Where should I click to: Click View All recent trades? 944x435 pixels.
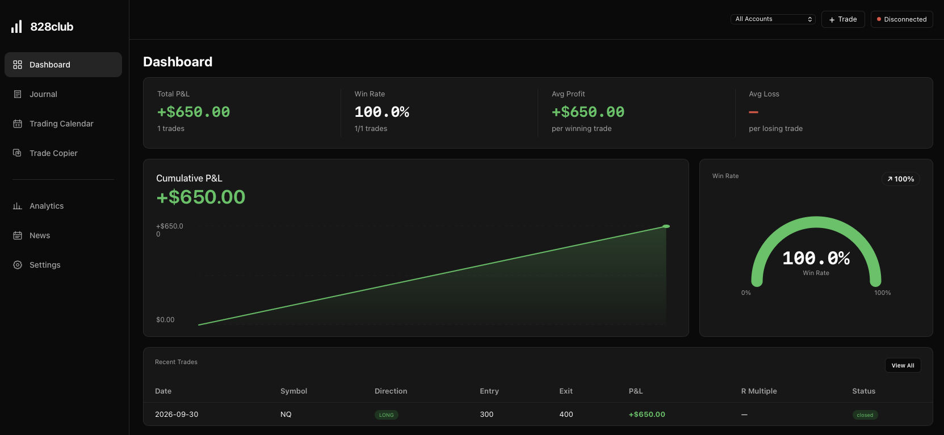pos(903,365)
